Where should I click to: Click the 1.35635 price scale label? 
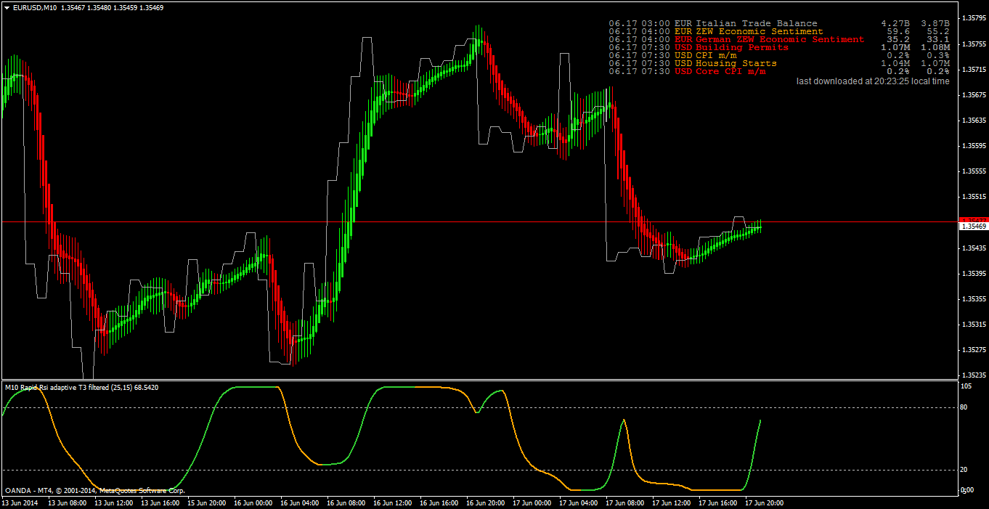point(974,121)
